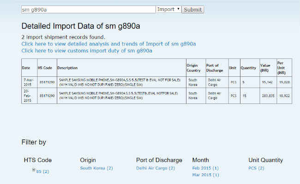Viewport: 300px width, 184px height.
Task: Open the Import type dropdown
Action: tap(168, 9)
